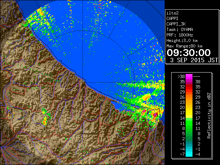The image size is (220, 165).
Task: Click the 'Max Range:80 km' text
Action: (184, 46)
